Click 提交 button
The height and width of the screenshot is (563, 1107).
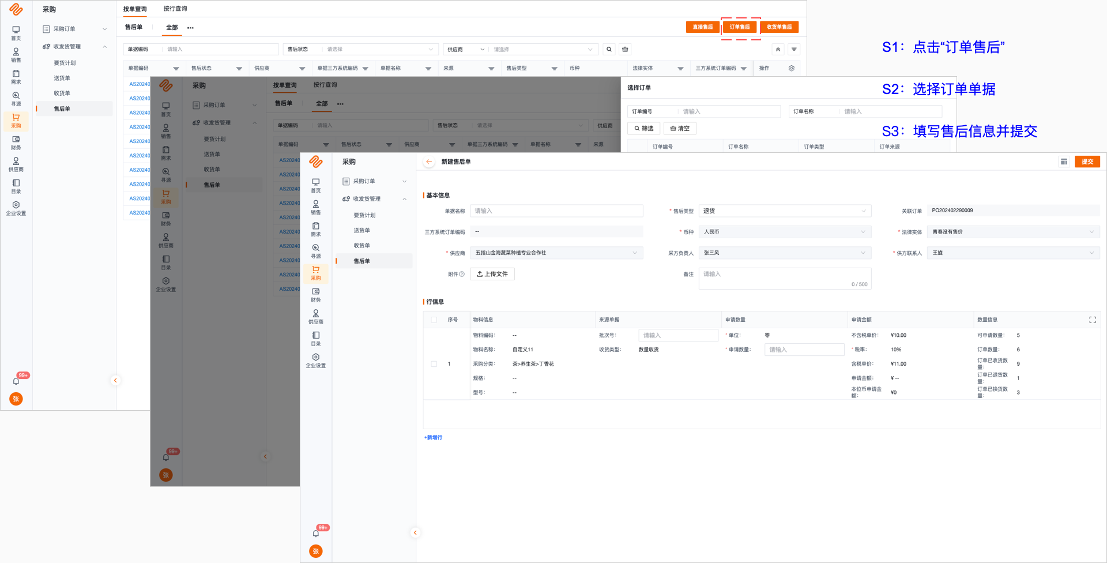pos(1087,162)
